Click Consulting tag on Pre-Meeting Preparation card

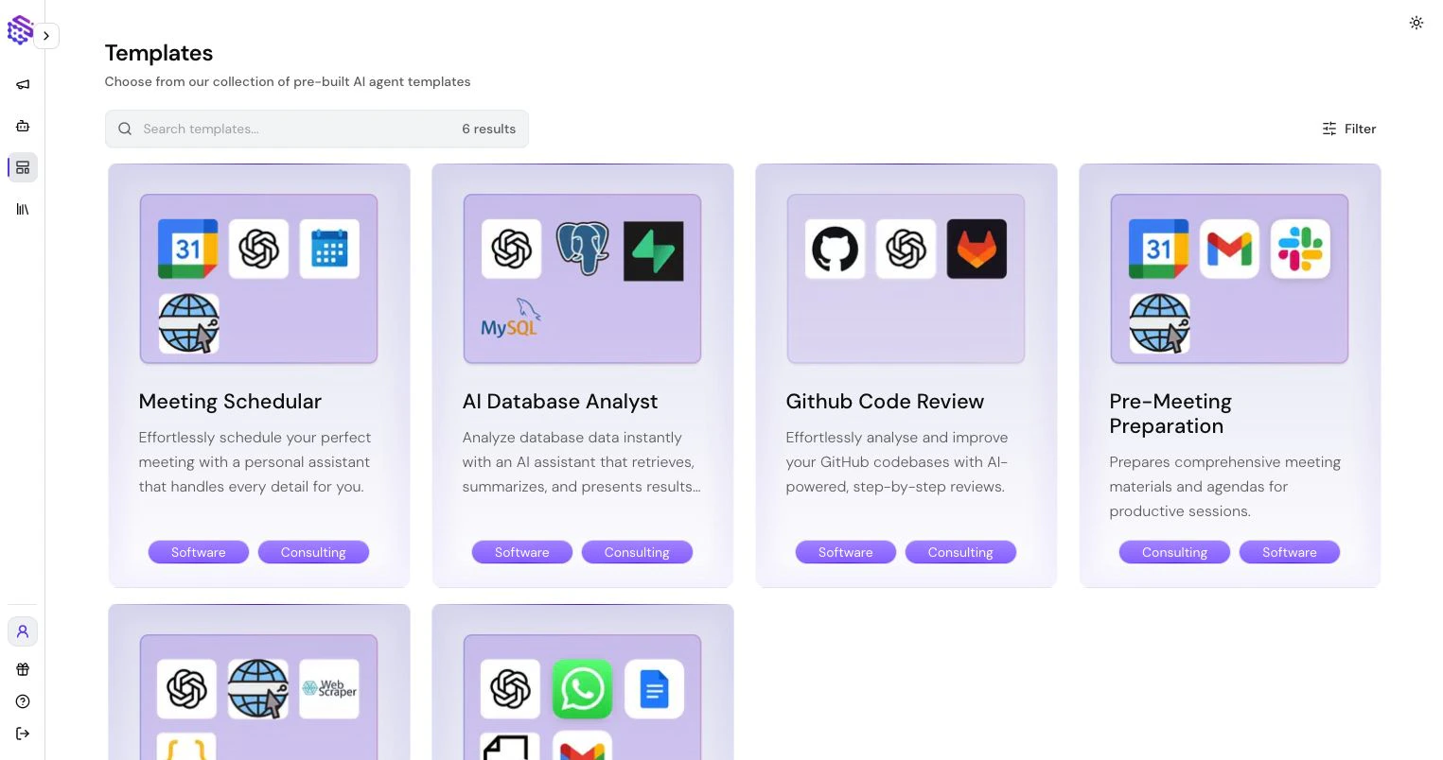(1174, 552)
